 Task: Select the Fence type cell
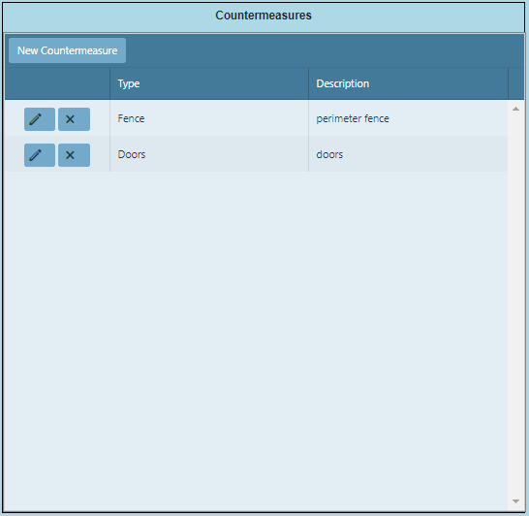click(x=209, y=118)
